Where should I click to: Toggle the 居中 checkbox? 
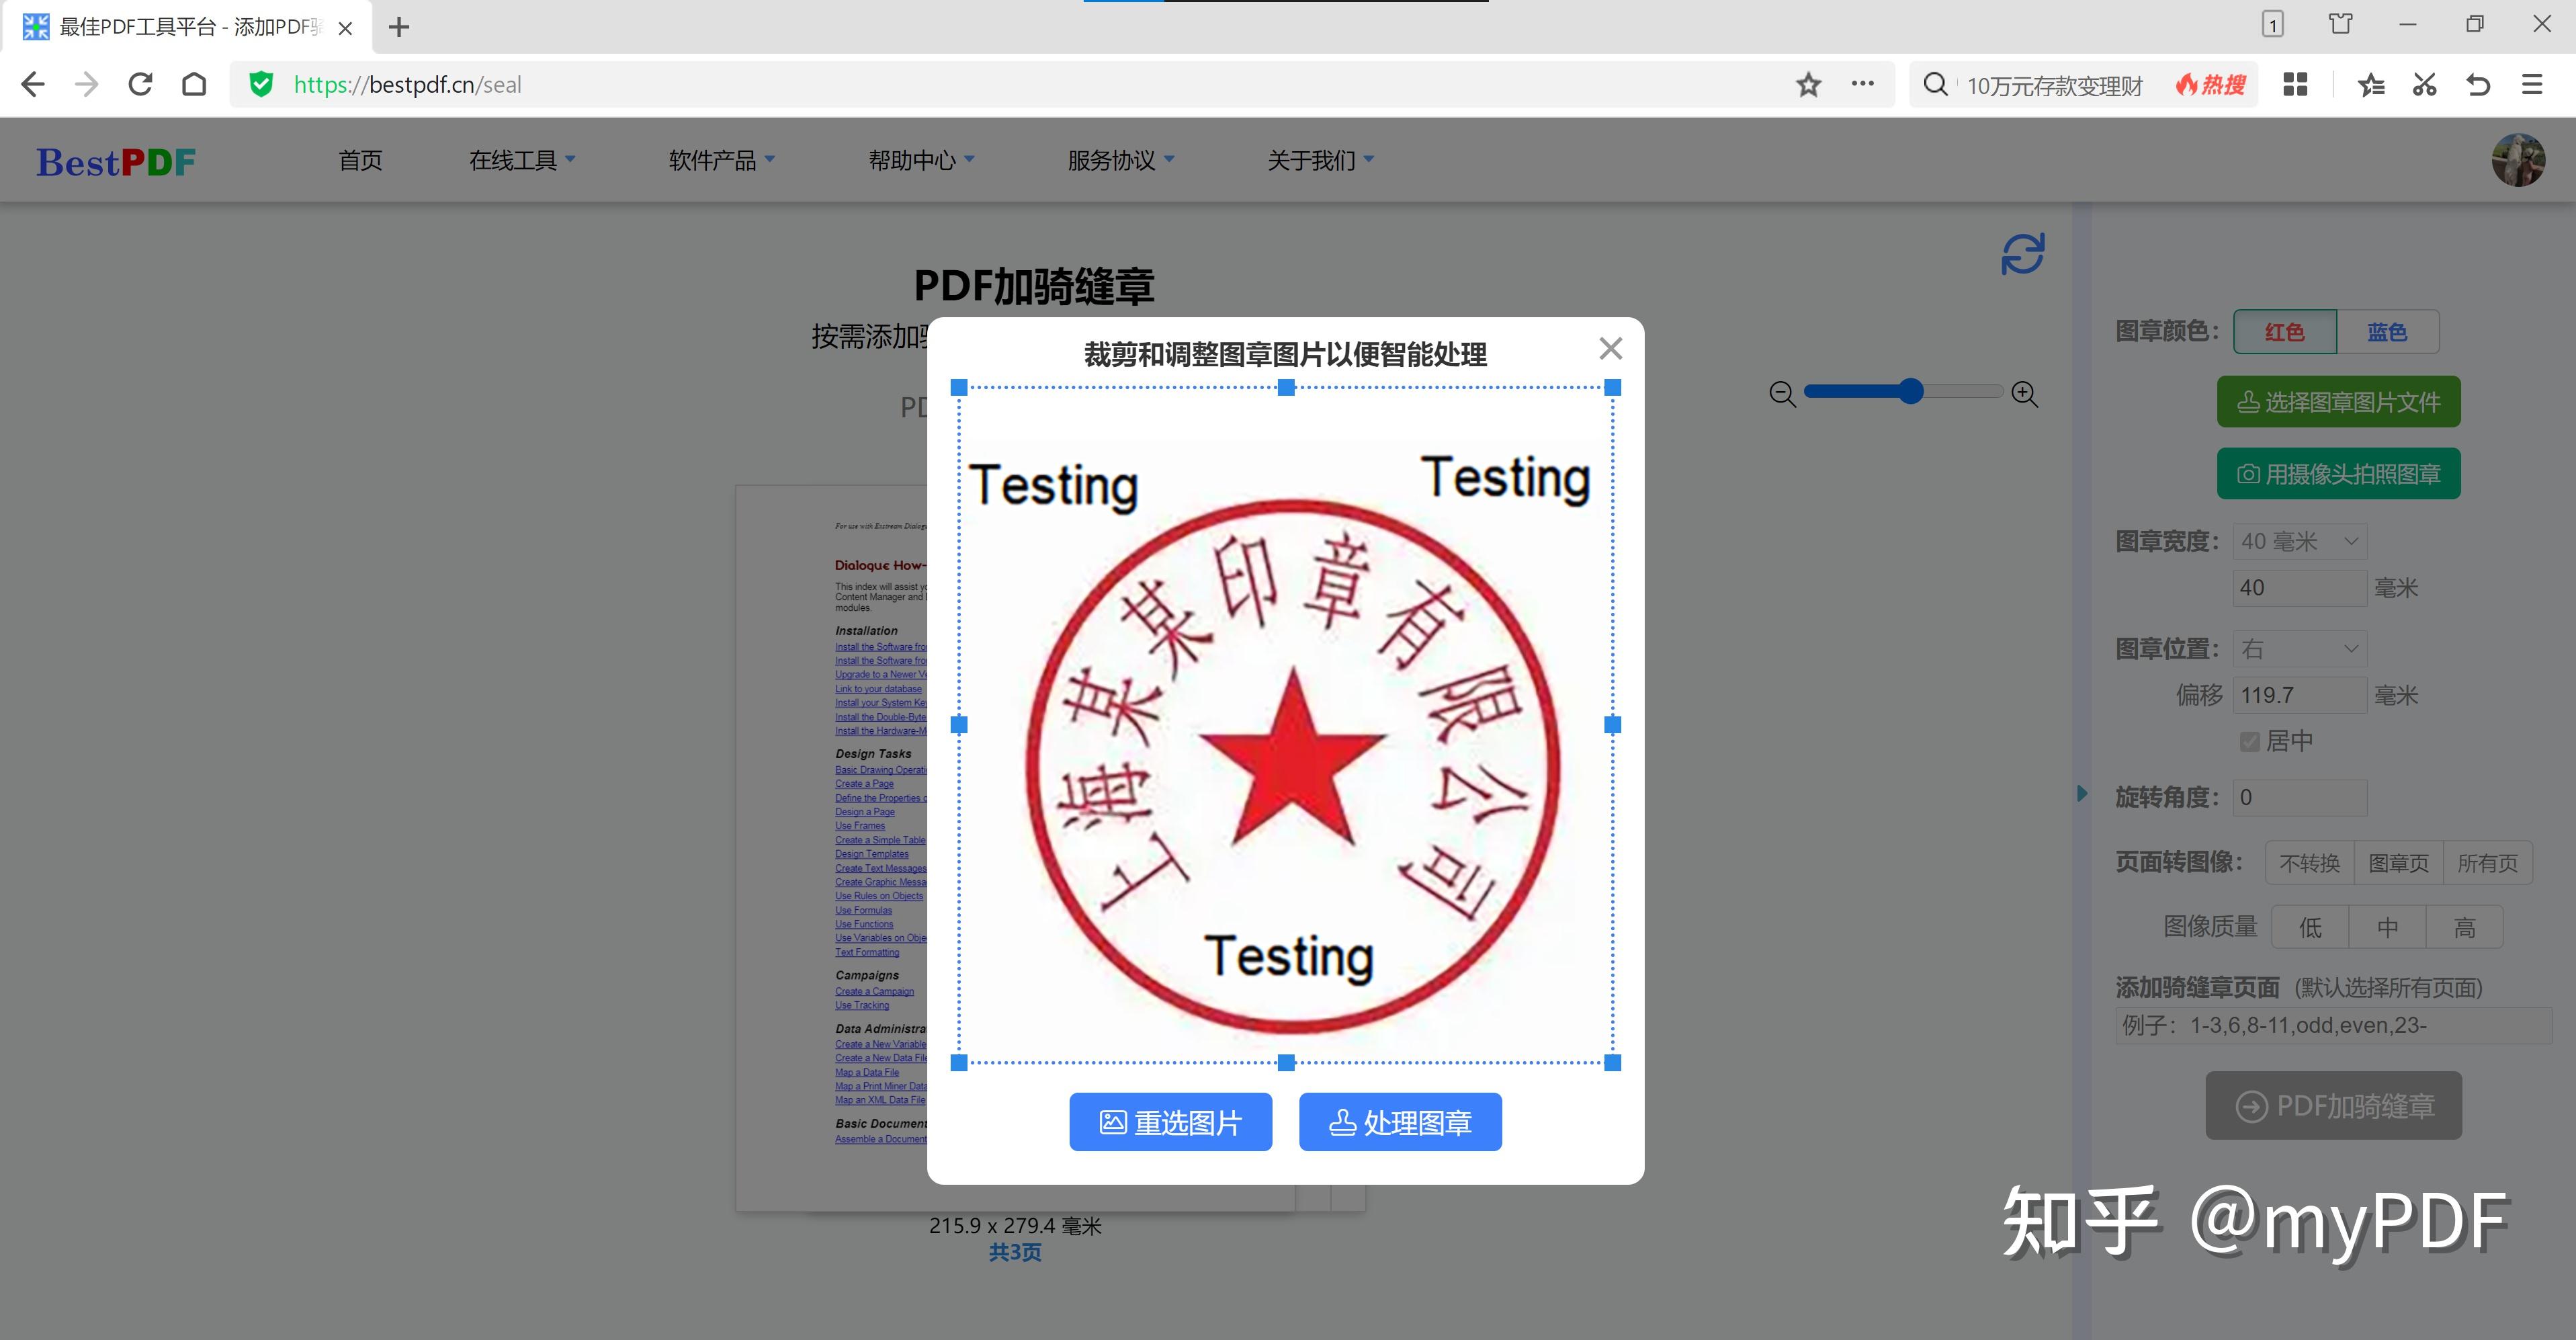tap(2249, 741)
